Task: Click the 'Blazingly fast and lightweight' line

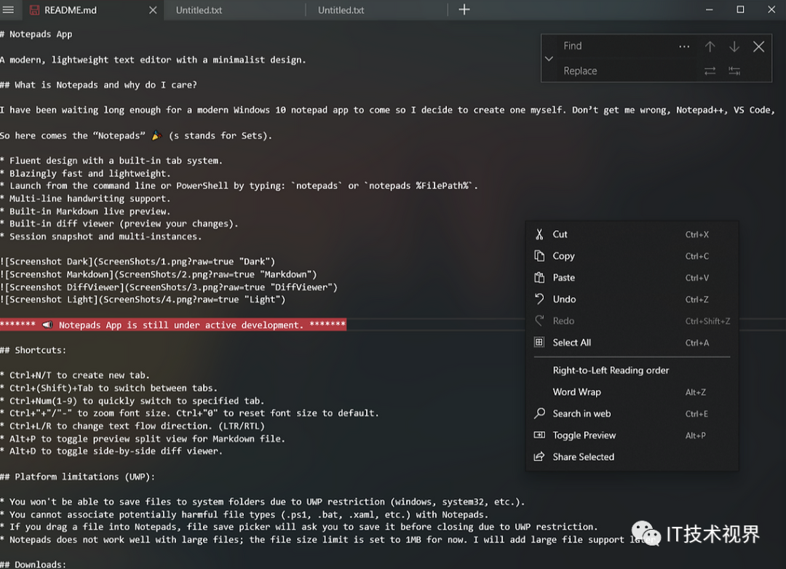Action: 85,173
